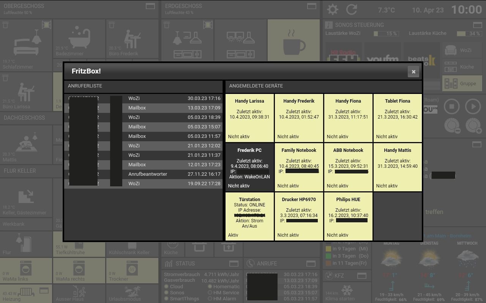Viewport: 486px width, 303px height.
Task: Select the Philips HUE device tile
Action: pyautogui.click(x=348, y=216)
